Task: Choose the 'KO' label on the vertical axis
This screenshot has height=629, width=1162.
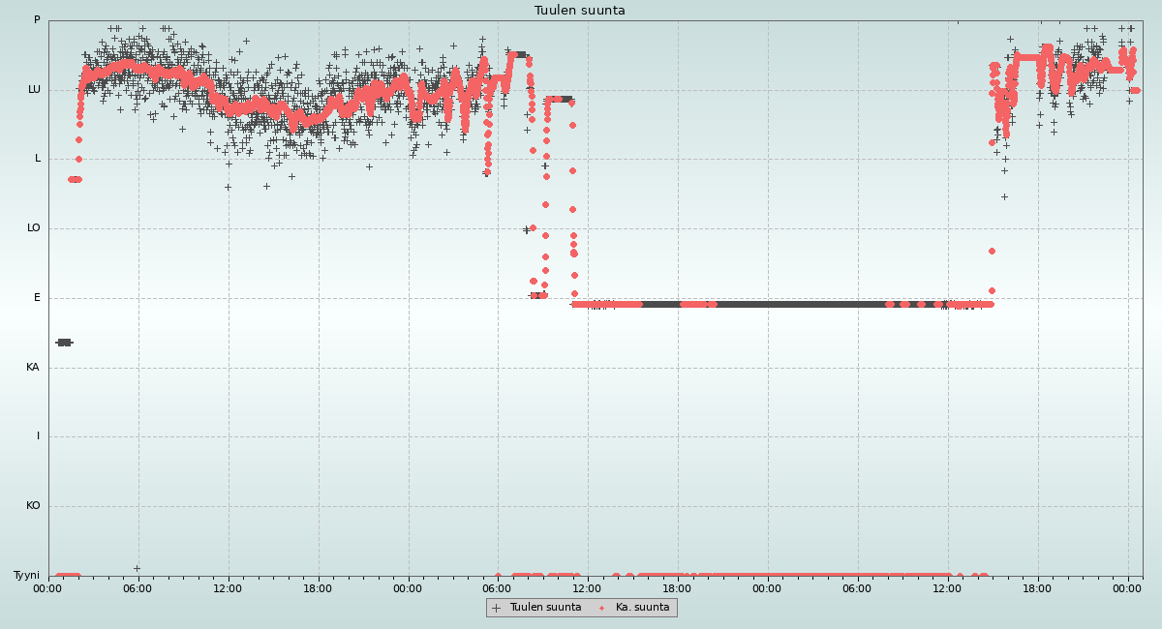Action: [33, 506]
